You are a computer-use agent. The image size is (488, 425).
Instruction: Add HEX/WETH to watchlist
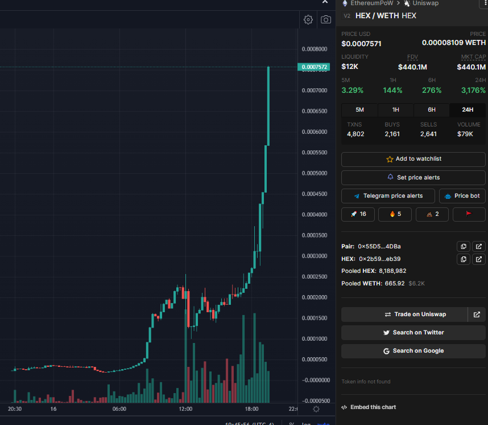tap(413, 159)
